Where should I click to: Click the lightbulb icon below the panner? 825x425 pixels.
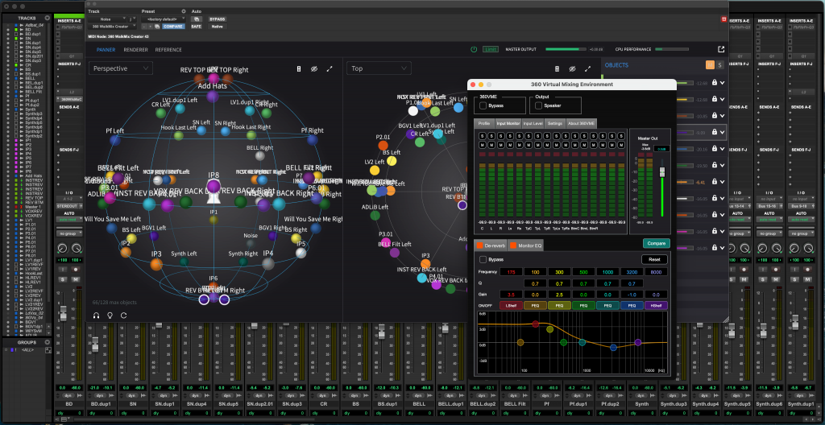click(x=110, y=315)
